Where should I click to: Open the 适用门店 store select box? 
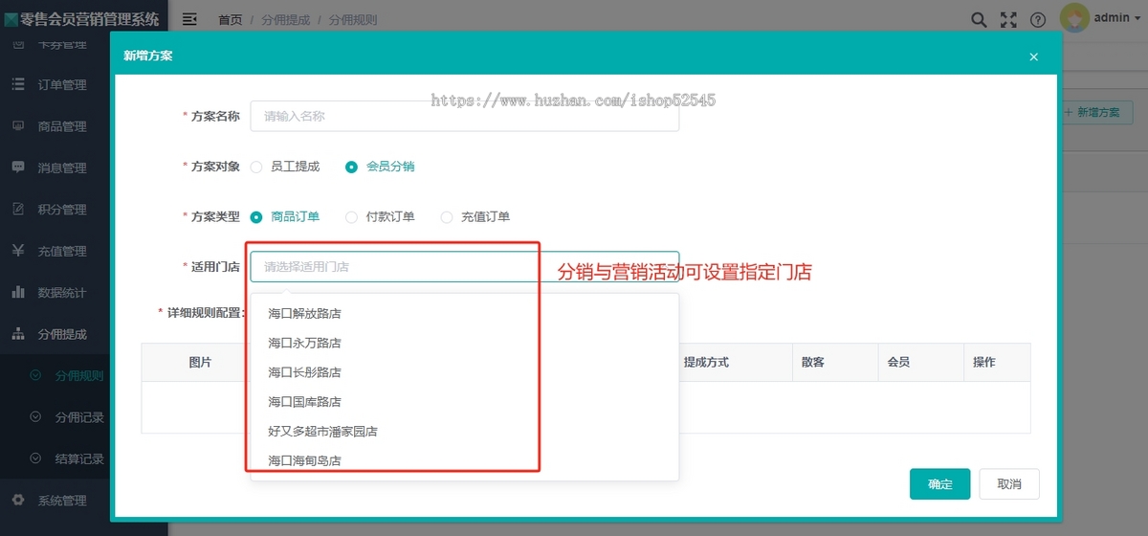(x=464, y=266)
